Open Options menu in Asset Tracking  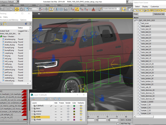point(23,20)
